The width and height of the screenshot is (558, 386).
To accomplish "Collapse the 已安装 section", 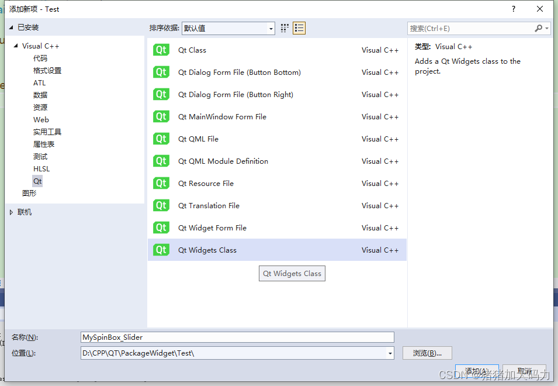I will coord(11,27).
